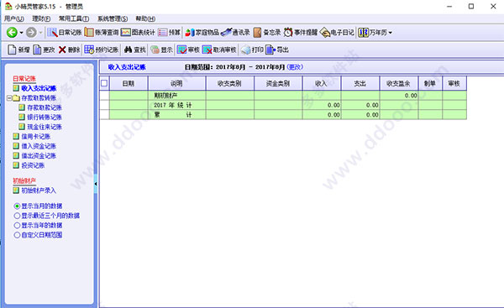
Task: Tick the select-all checkbox in table header
Action: tap(104, 83)
